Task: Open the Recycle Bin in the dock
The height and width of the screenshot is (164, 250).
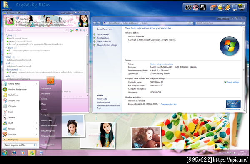Action: (x=235, y=7)
